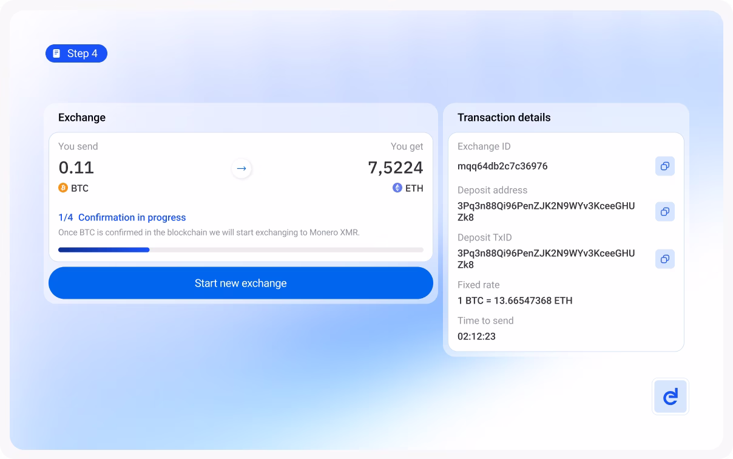Image resolution: width=733 pixels, height=459 pixels.
Task: Click the 02:12:23 countdown timer
Action: (x=476, y=336)
